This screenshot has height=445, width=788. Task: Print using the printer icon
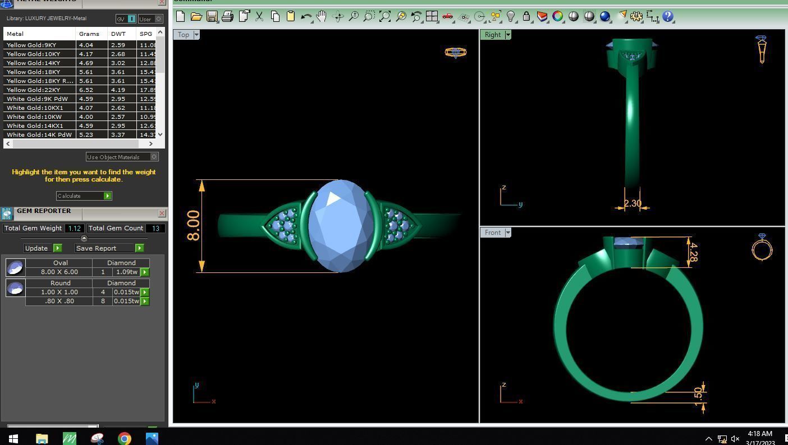(x=227, y=17)
